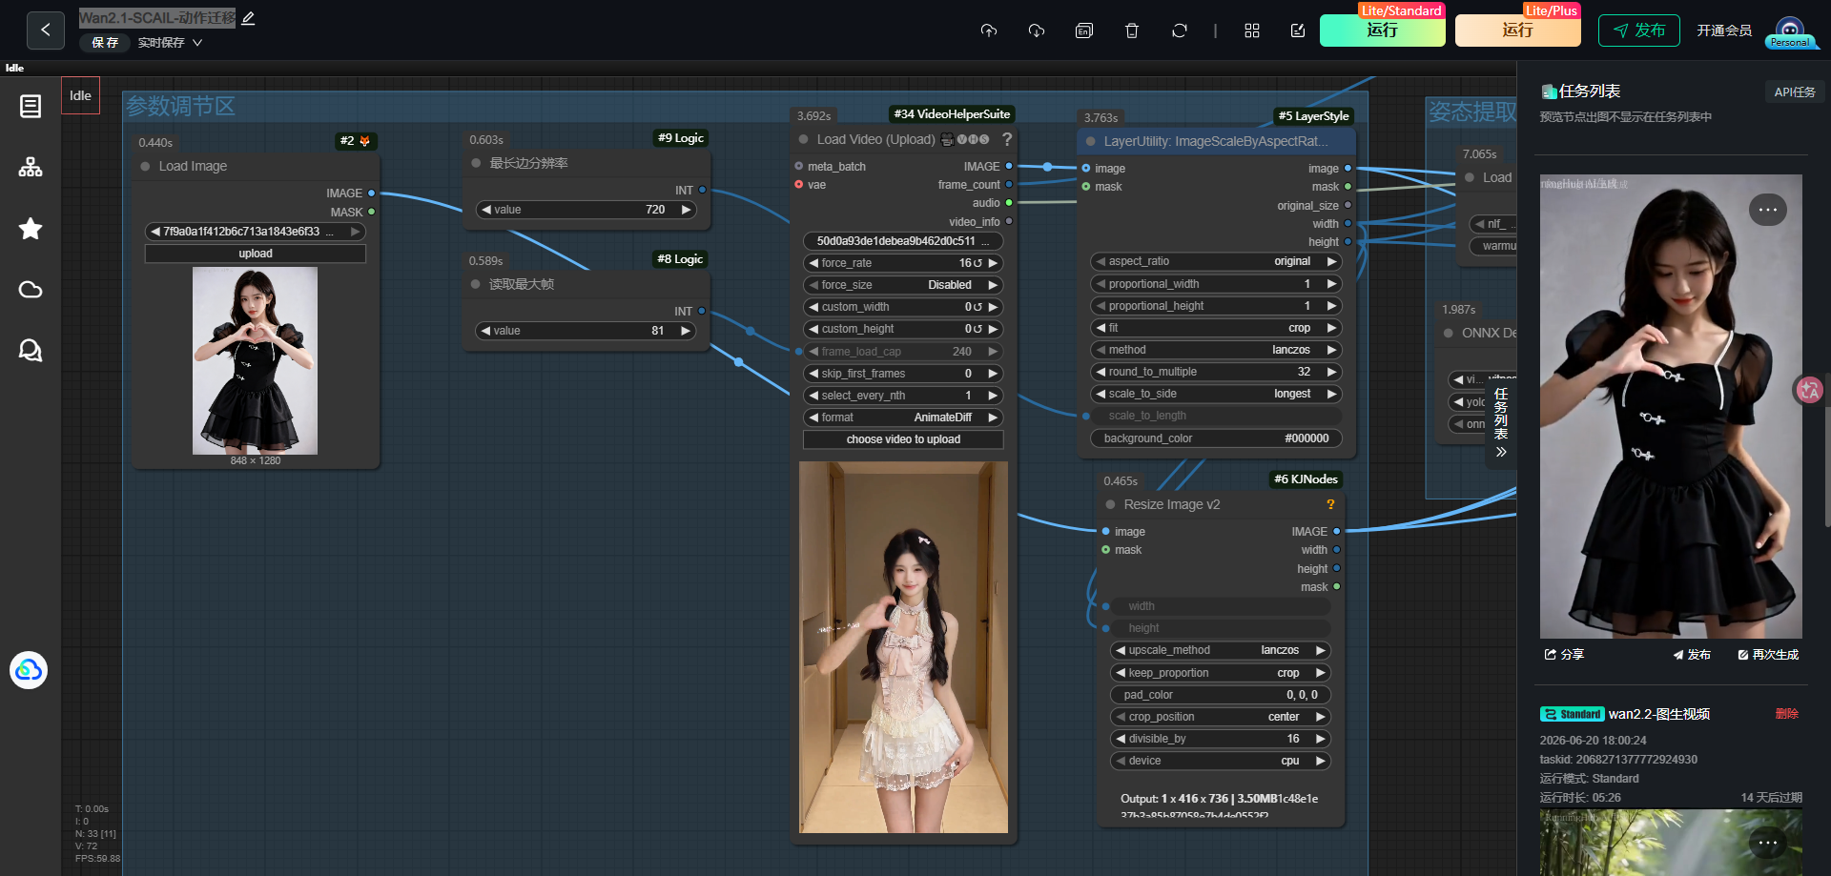Click the refresh icon in top toolbar
This screenshot has width=1831, height=876.
click(x=1180, y=31)
